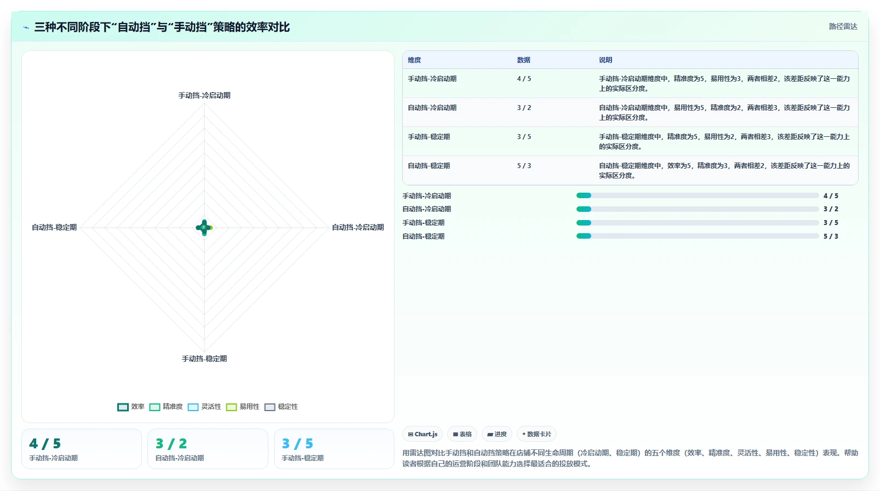
Task: Click the 数据卡片 chip
Action: coord(536,434)
